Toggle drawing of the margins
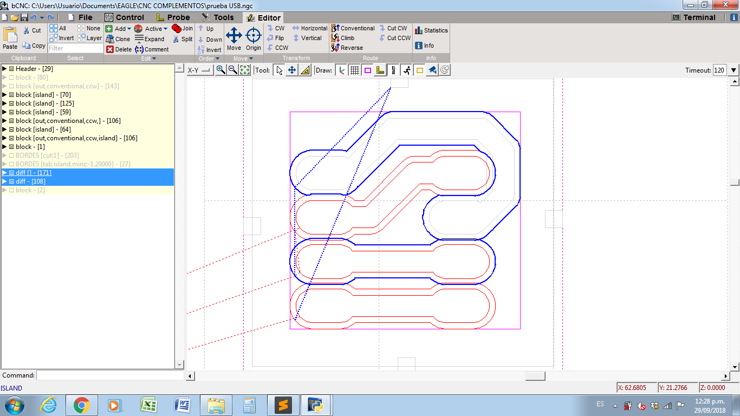Screen dimensions: 740x416 (367, 70)
